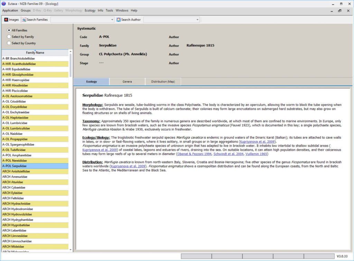Open the Groups menu
The height and width of the screenshot is (261, 354).
click(26, 10)
